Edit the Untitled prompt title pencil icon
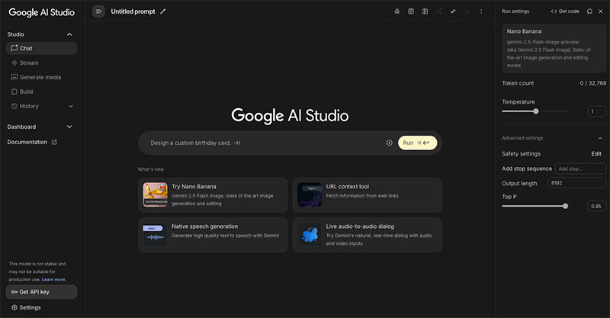Viewport: 610px width, 318px height. click(163, 11)
